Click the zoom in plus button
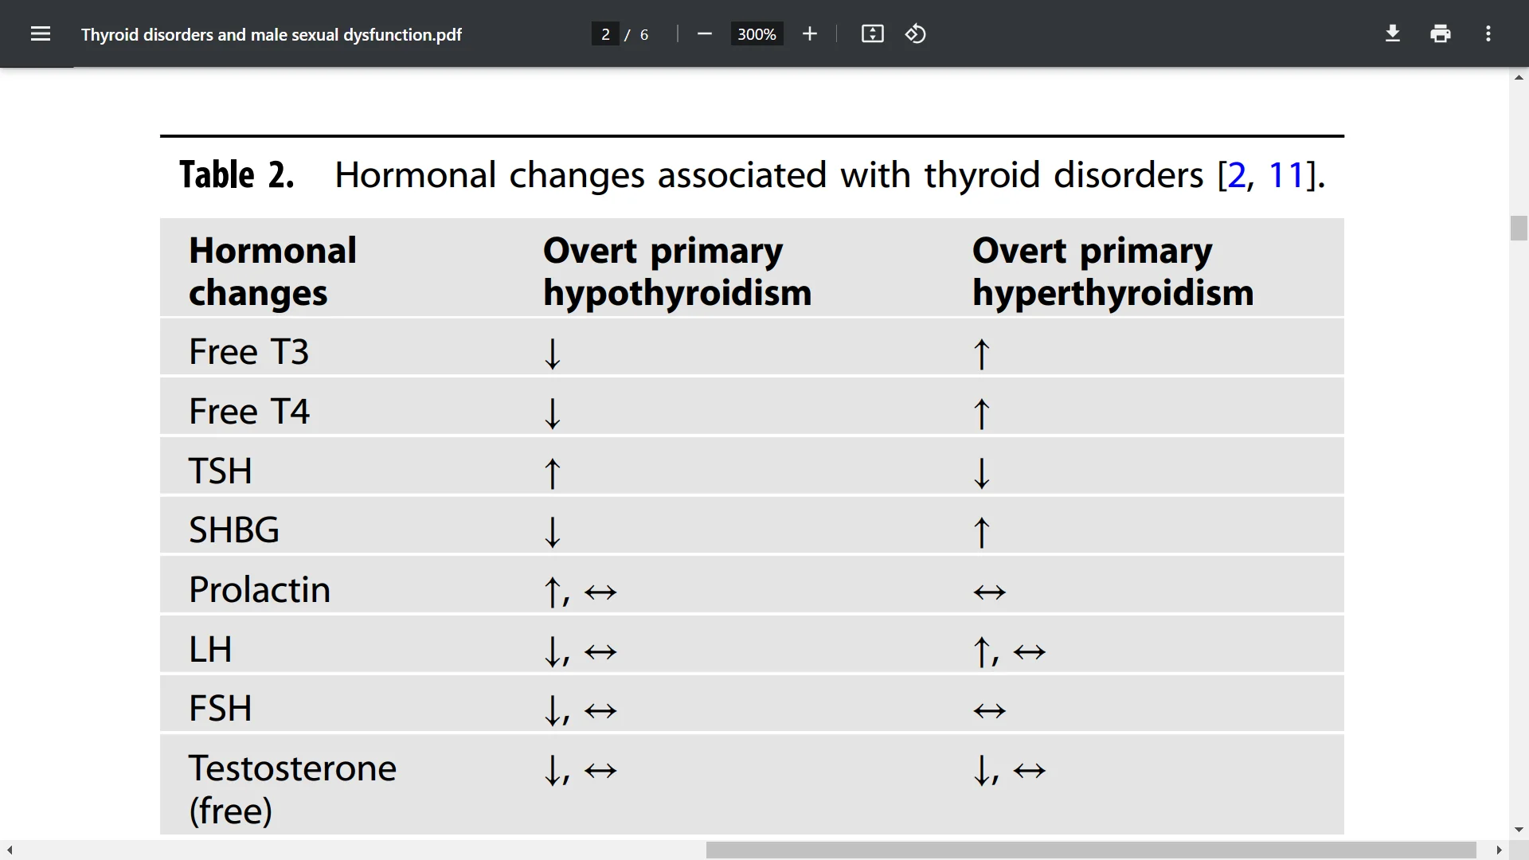Image resolution: width=1529 pixels, height=860 pixels. coord(808,33)
